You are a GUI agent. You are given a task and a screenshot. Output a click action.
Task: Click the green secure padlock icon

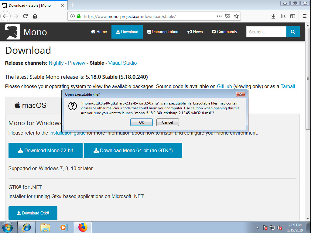click(79, 16)
